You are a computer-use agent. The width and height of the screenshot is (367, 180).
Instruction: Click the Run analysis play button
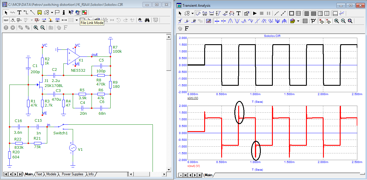(255, 13)
